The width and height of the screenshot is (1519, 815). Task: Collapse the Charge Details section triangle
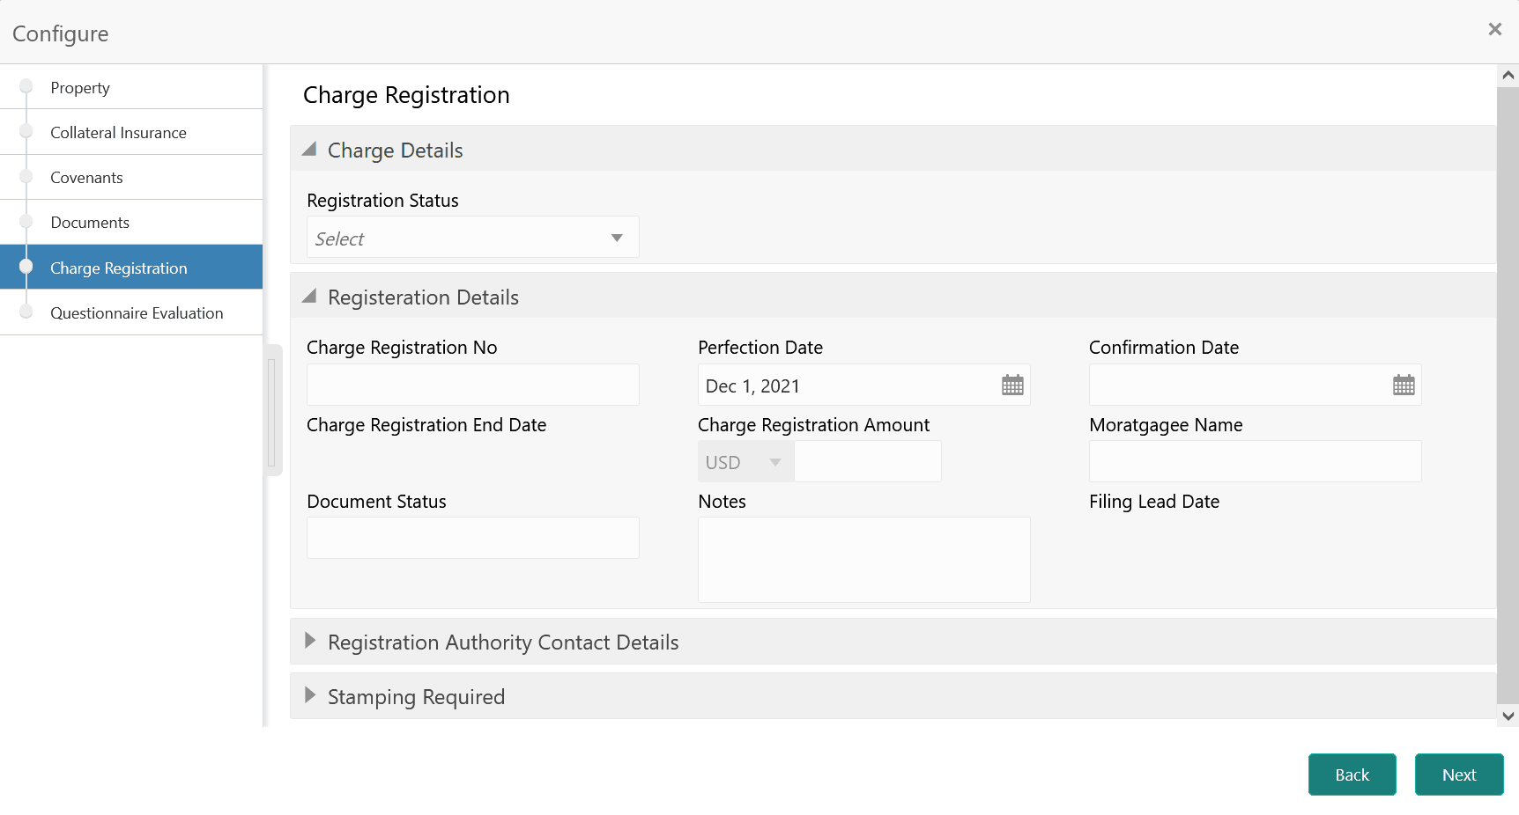pyautogui.click(x=309, y=149)
